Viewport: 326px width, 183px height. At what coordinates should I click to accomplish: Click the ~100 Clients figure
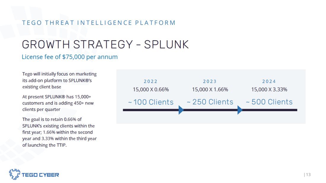151,102
